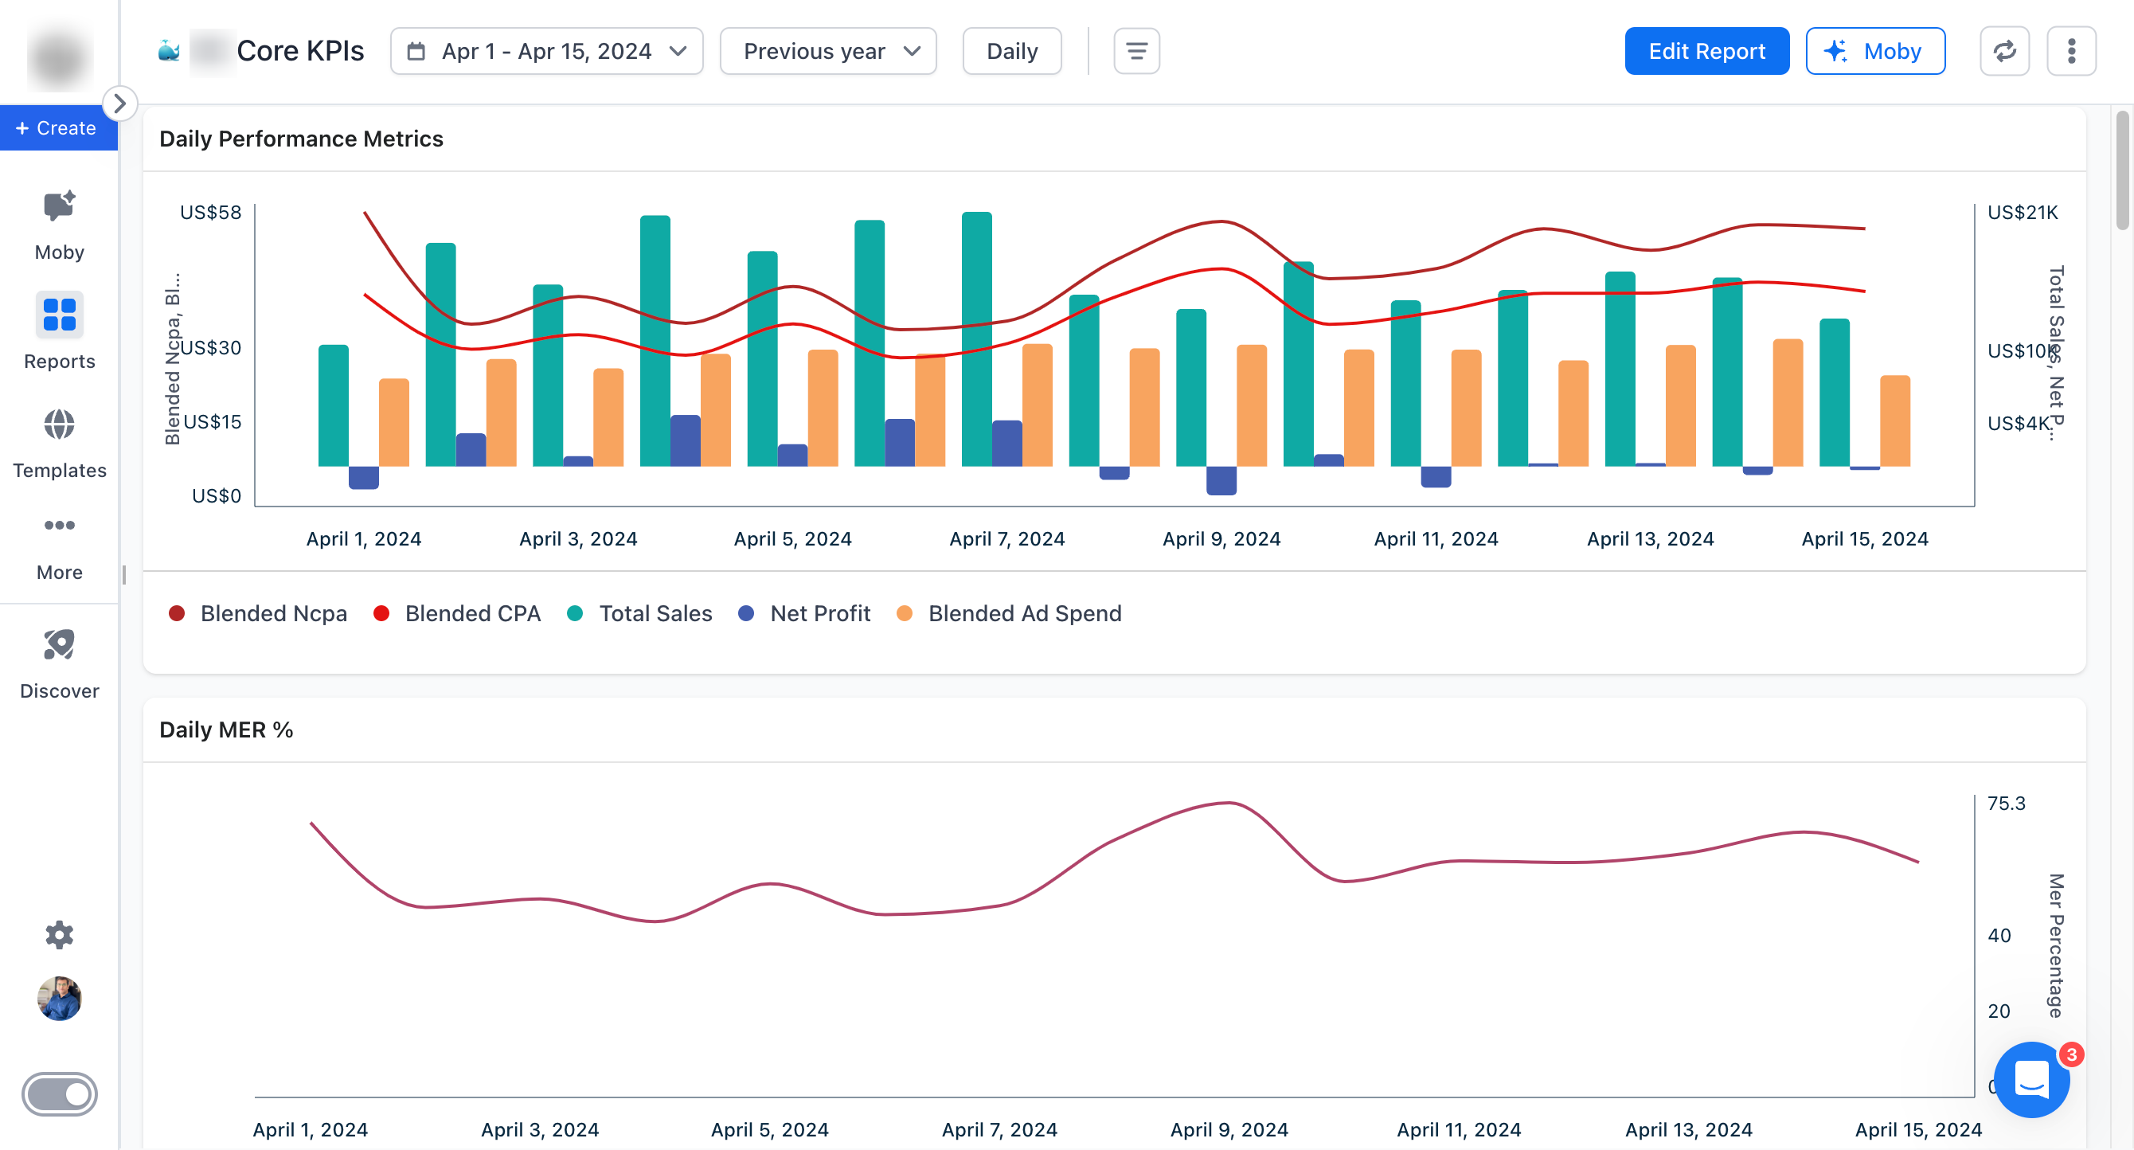Screen dimensions: 2134x1150
Task: Open the filter lines icon
Action: point(1136,52)
